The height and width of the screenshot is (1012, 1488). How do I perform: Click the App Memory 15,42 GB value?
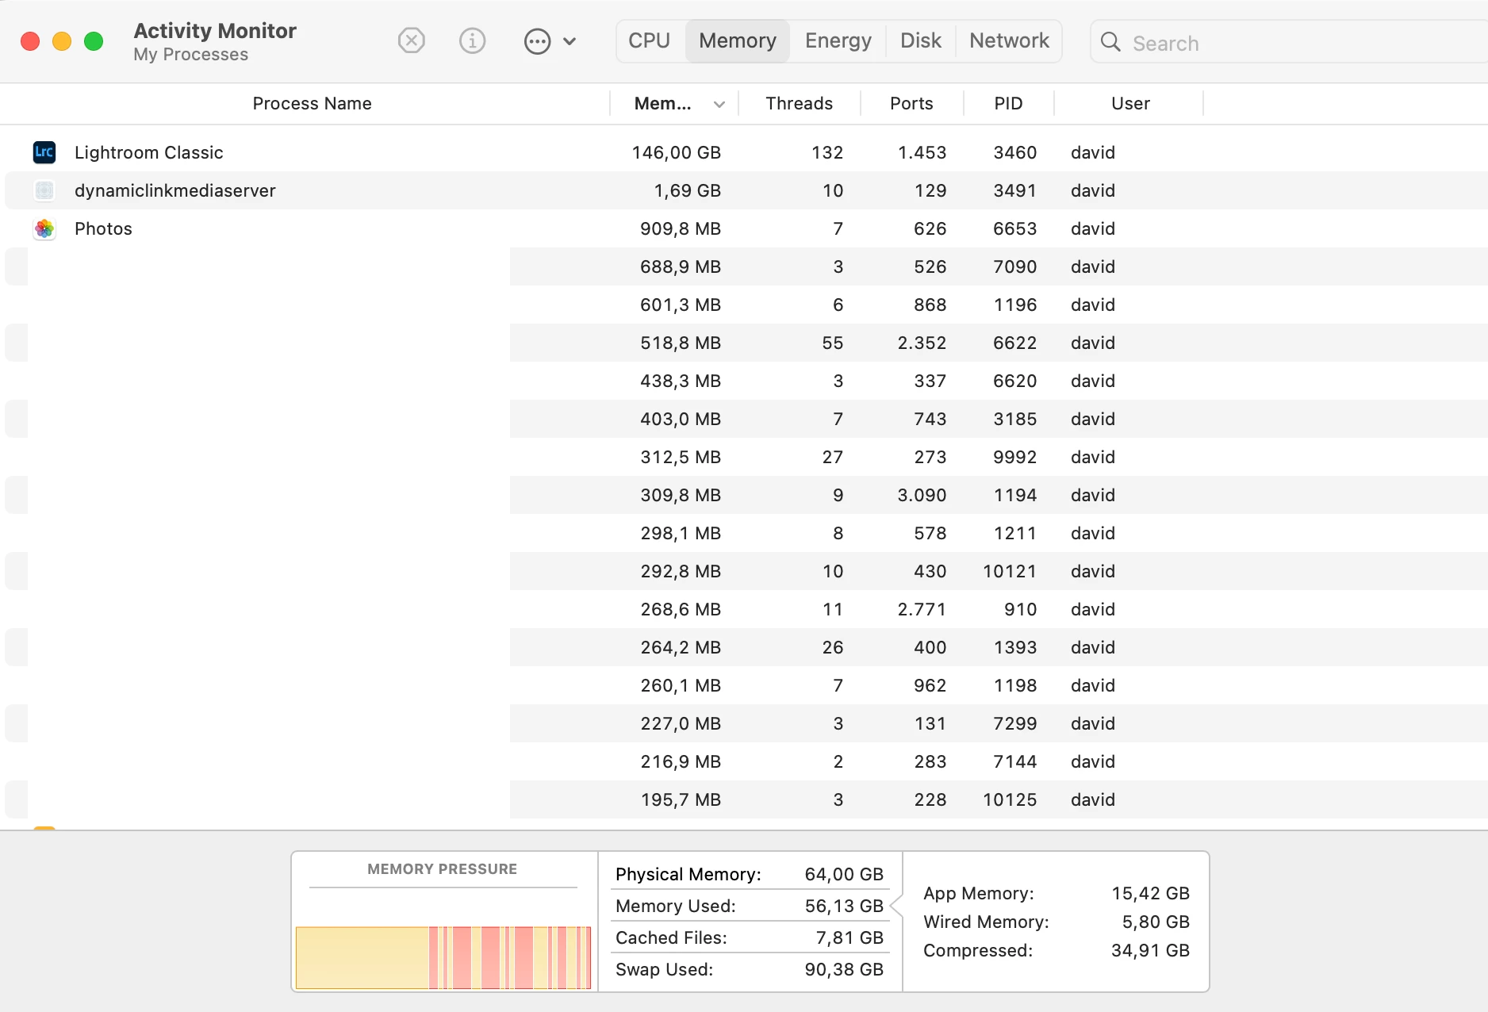click(x=1150, y=893)
